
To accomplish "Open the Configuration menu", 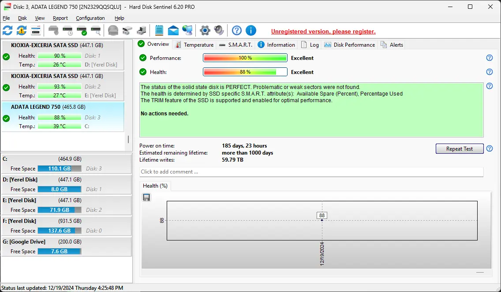I will pos(90,18).
